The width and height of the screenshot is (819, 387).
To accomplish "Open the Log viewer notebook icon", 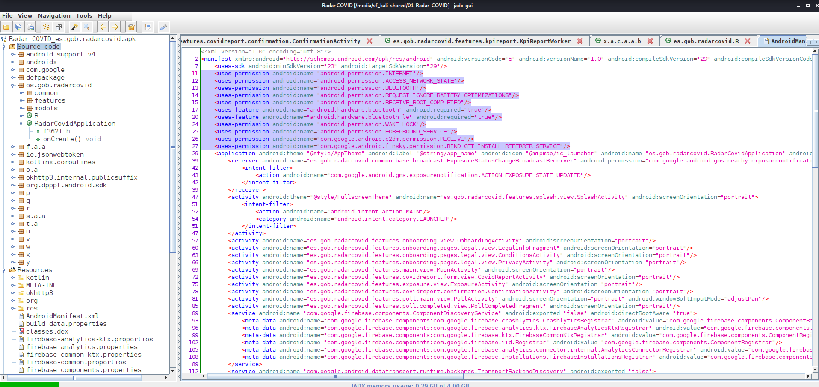I will pos(148,27).
